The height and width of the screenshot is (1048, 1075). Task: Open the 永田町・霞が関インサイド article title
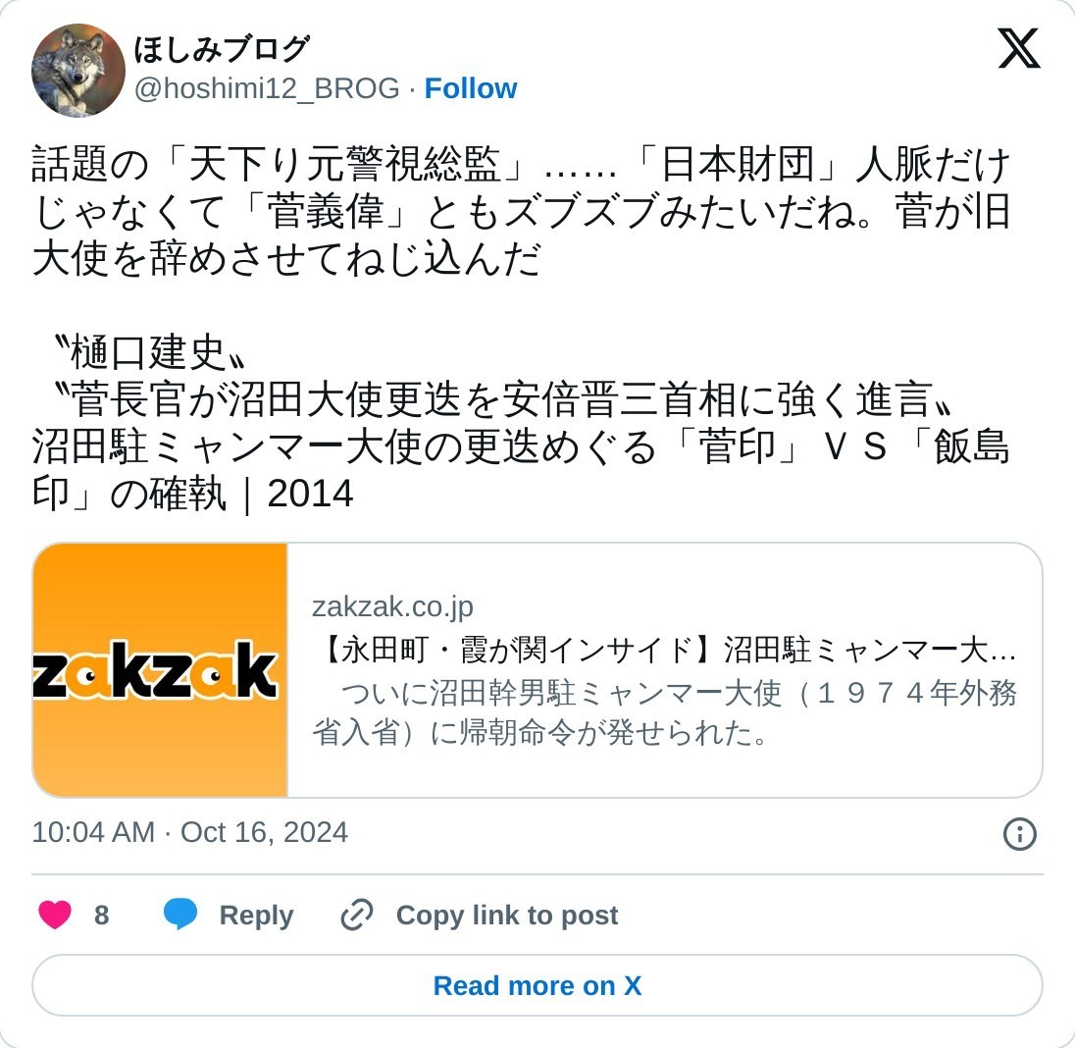[x=664, y=650]
